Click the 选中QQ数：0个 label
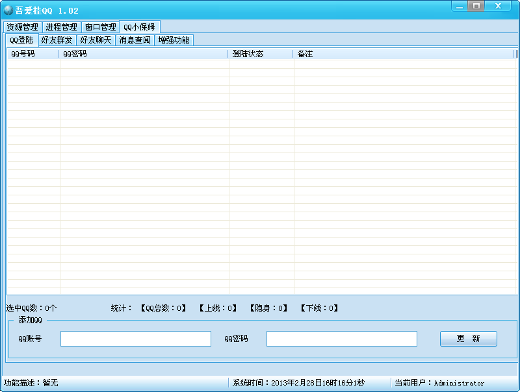The width and height of the screenshot is (520, 392). (x=31, y=308)
